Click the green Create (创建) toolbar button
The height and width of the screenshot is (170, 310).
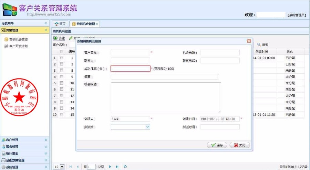59,38
